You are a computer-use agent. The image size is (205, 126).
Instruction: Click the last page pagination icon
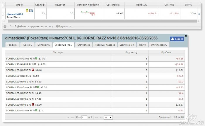[101, 118]
